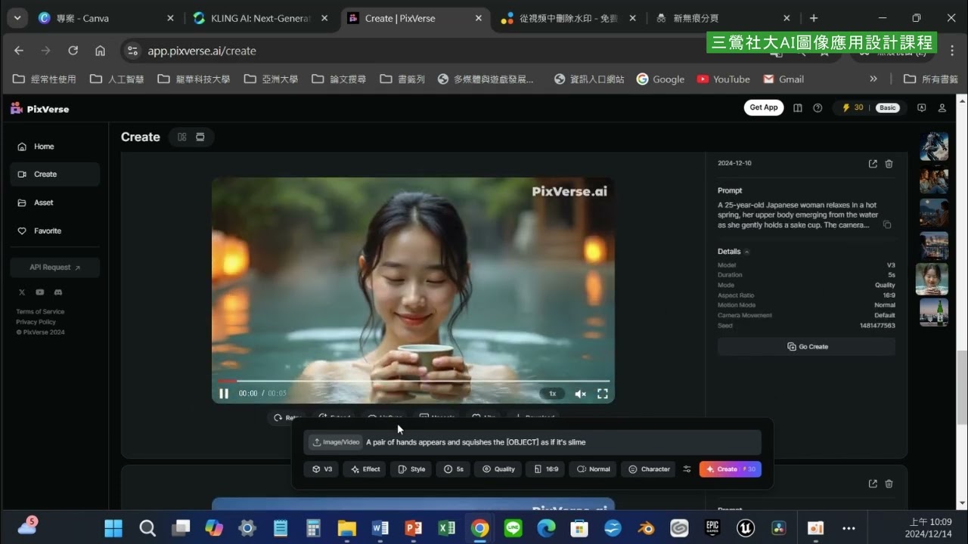Seek along the video progress bar
Viewport: 968px width, 544px height.
(414, 381)
